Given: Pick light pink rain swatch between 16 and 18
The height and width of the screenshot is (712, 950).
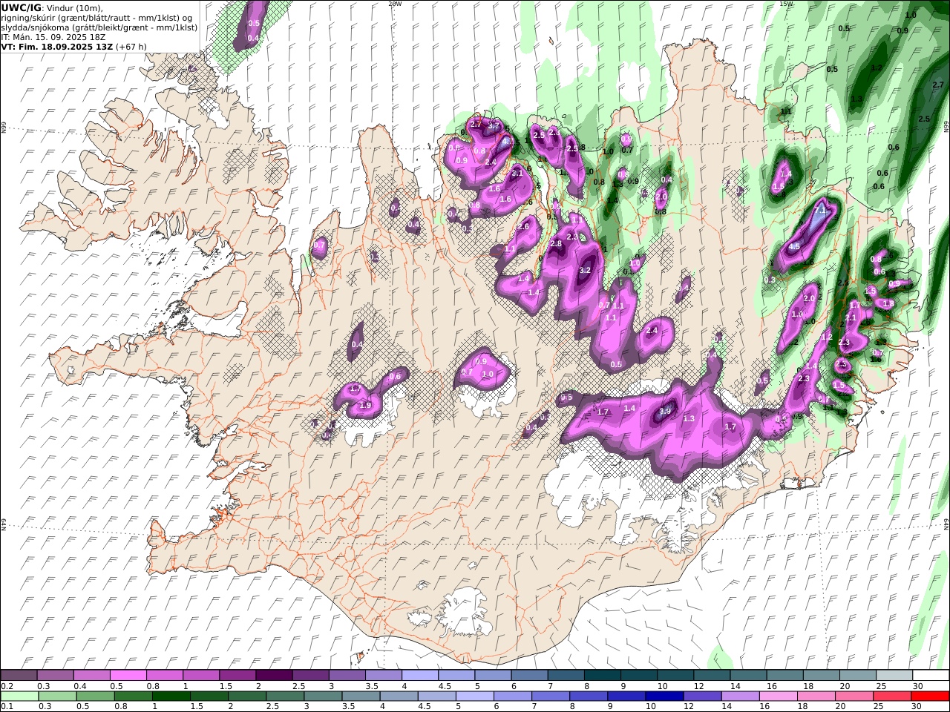Looking at the screenshot, I should tap(777, 696).
